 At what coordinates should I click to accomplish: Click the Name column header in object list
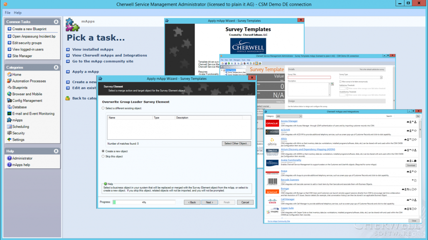130,118
